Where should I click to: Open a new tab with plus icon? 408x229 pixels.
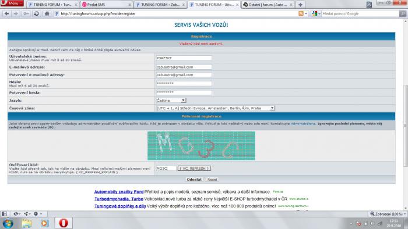coord(300,5)
